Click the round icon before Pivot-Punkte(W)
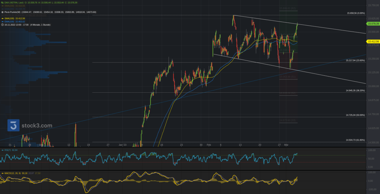 pyautogui.click(x=3, y=12)
